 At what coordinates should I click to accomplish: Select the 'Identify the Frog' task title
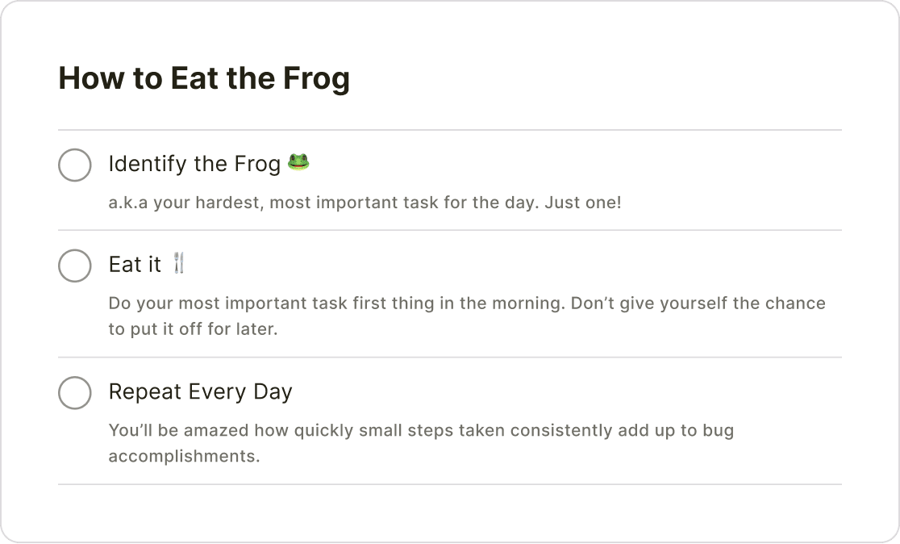[x=194, y=164]
